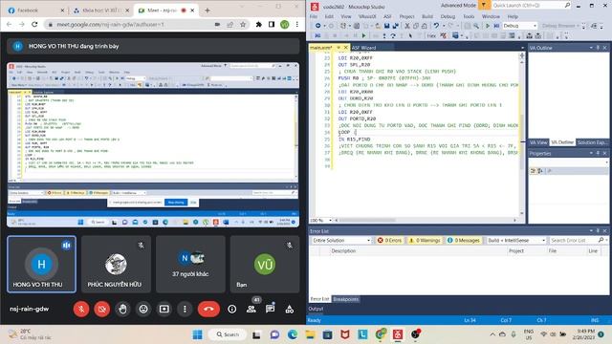Click the shared presentation screen in Meet
This screenshot has width=612, height=344.
153,144
